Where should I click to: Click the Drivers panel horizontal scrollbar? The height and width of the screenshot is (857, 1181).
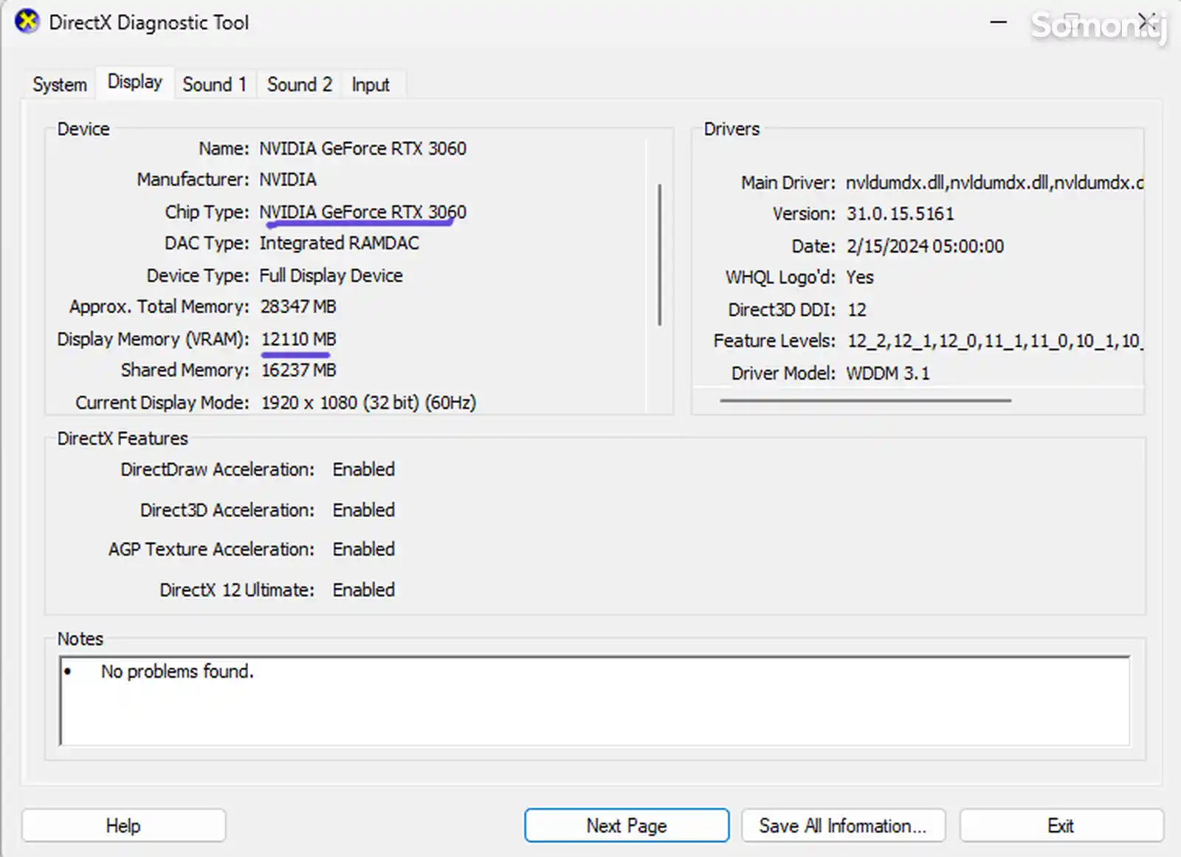pyautogui.click(x=865, y=400)
